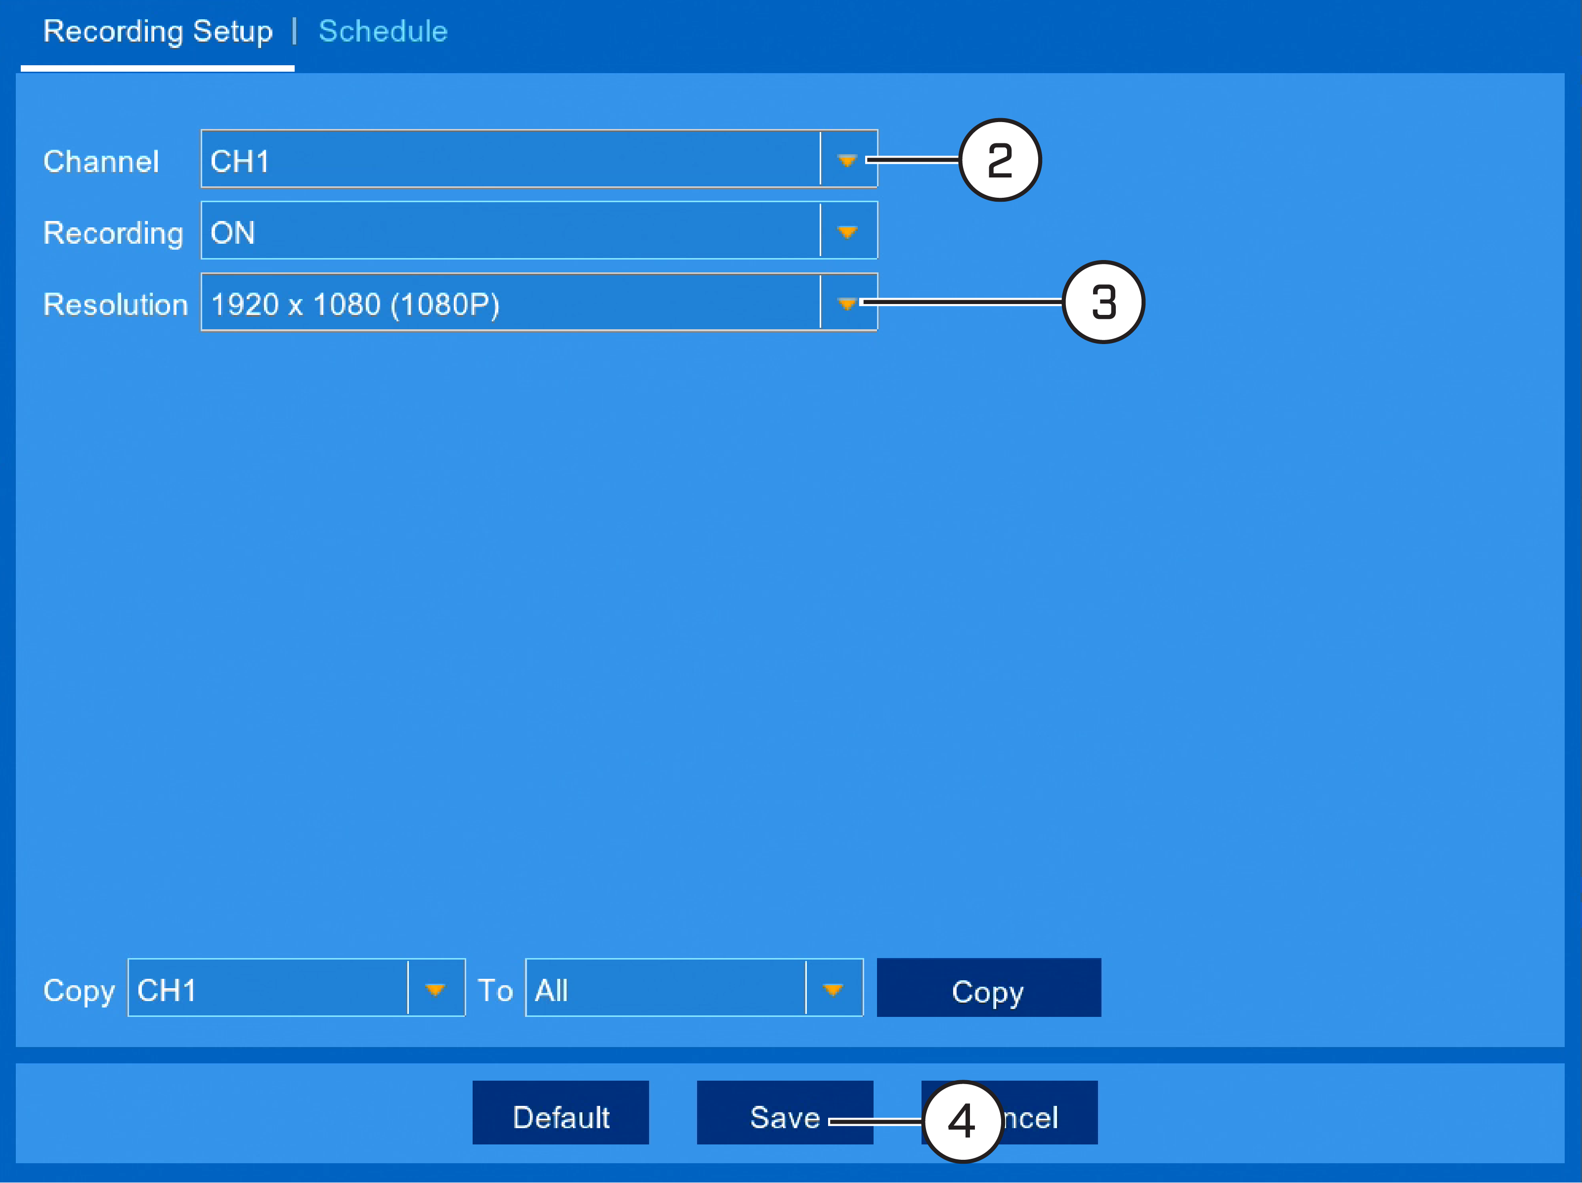The image size is (1582, 1183).
Task: Expand the Recording ON dropdown arrow
Action: click(x=847, y=231)
